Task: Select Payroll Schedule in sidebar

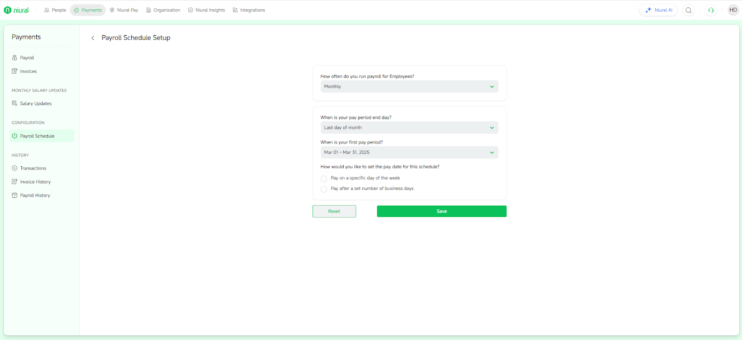Action: (42, 136)
